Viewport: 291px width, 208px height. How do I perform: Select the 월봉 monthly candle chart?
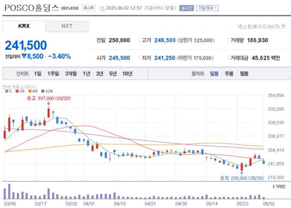coord(244,74)
